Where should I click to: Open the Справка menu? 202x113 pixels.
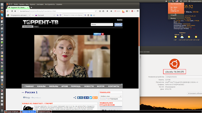coord(59,4)
